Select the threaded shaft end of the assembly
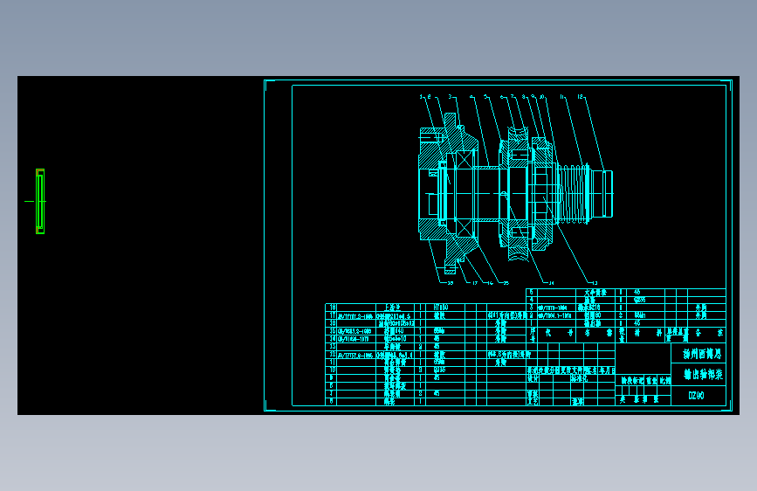The height and width of the screenshot is (491, 757). (x=574, y=194)
